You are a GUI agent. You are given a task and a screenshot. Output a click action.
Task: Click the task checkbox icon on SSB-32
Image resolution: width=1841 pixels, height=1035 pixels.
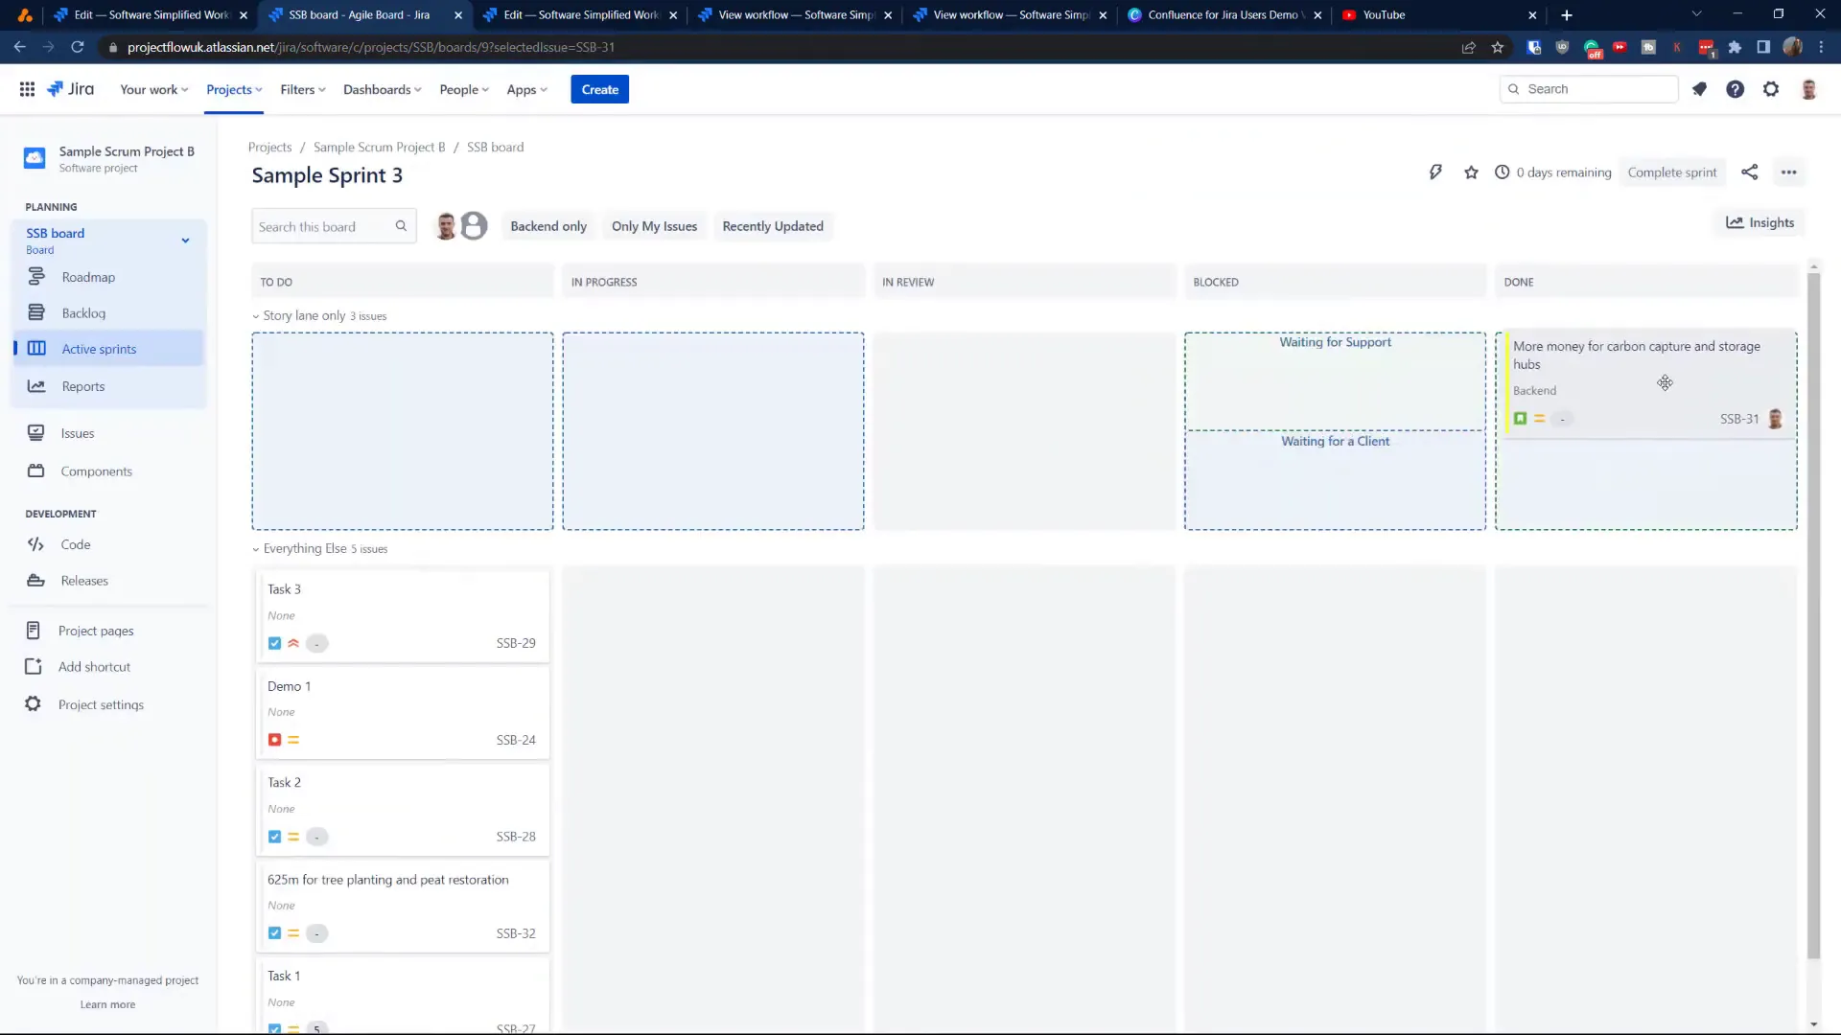(x=274, y=933)
